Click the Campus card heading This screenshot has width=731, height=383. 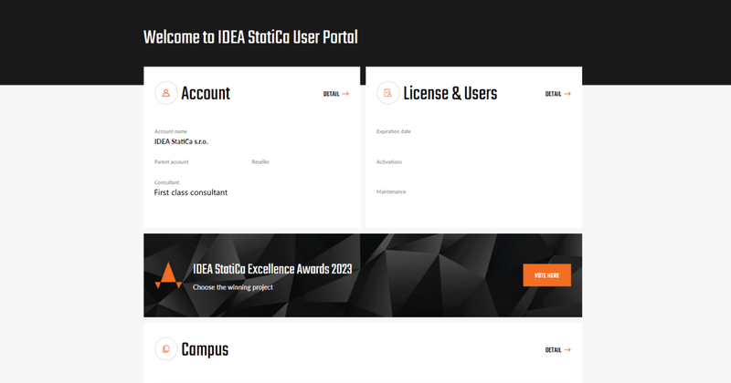(x=205, y=349)
